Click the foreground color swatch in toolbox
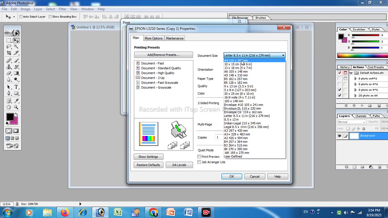 point(10,117)
